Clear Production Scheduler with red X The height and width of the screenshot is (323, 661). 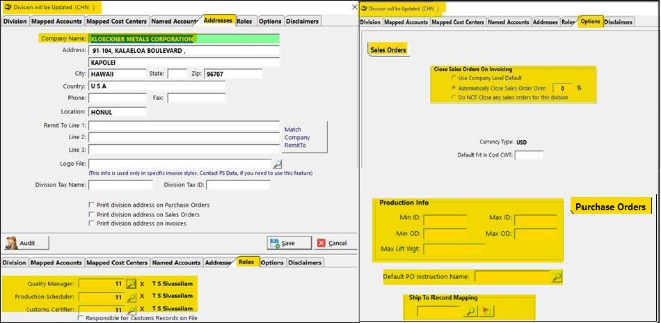point(143,297)
